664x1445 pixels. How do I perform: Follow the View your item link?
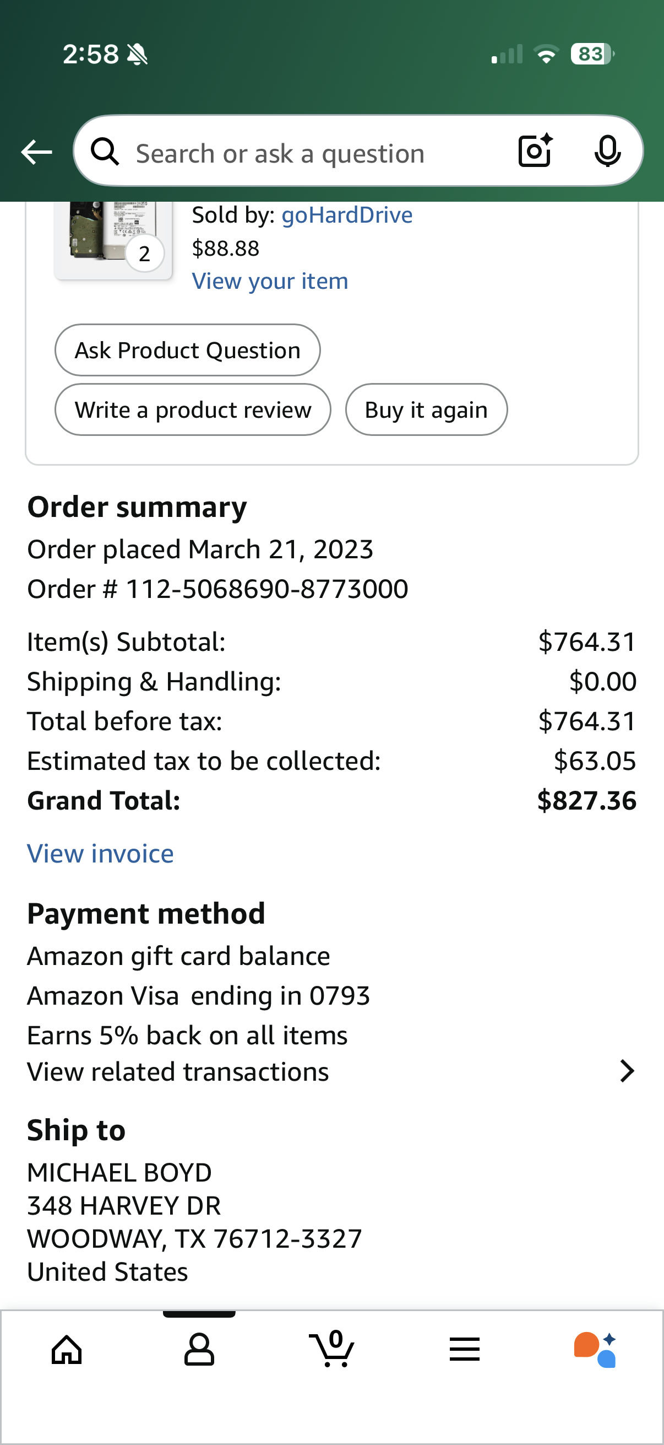(x=270, y=281)
